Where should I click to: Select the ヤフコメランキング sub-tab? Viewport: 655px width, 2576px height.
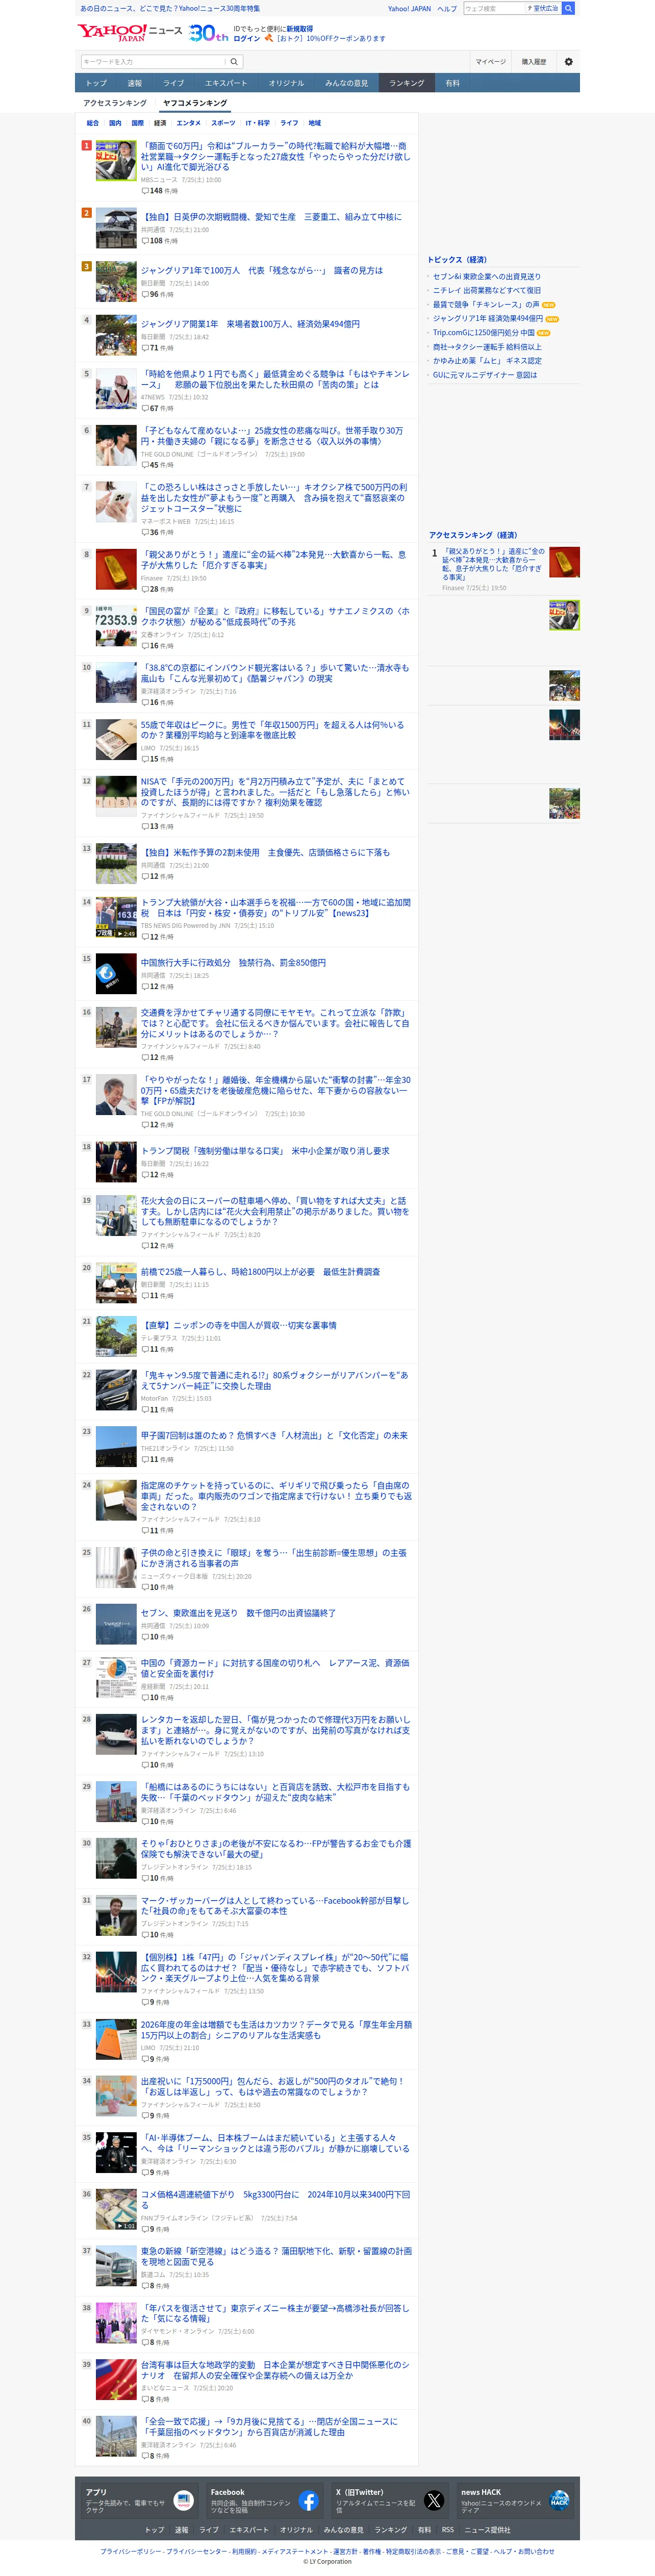coord(195,103)
